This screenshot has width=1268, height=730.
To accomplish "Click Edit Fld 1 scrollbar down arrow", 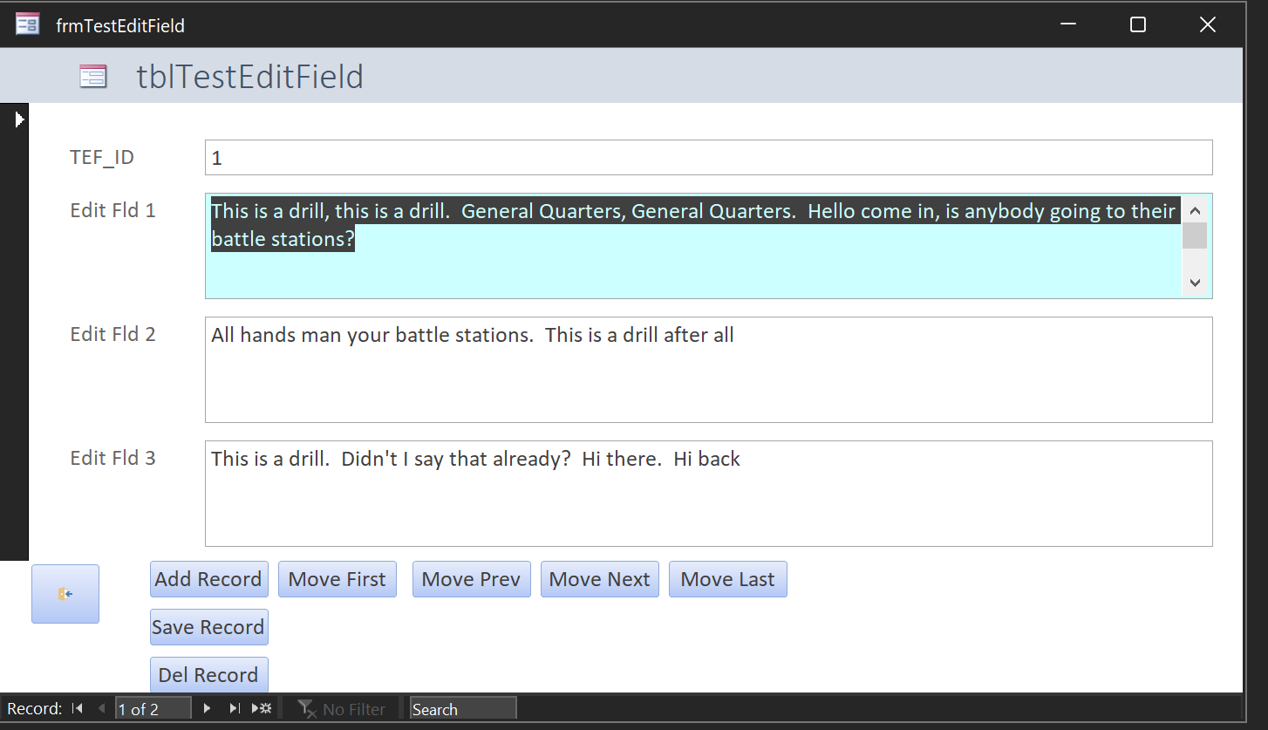I will 1196,283.
